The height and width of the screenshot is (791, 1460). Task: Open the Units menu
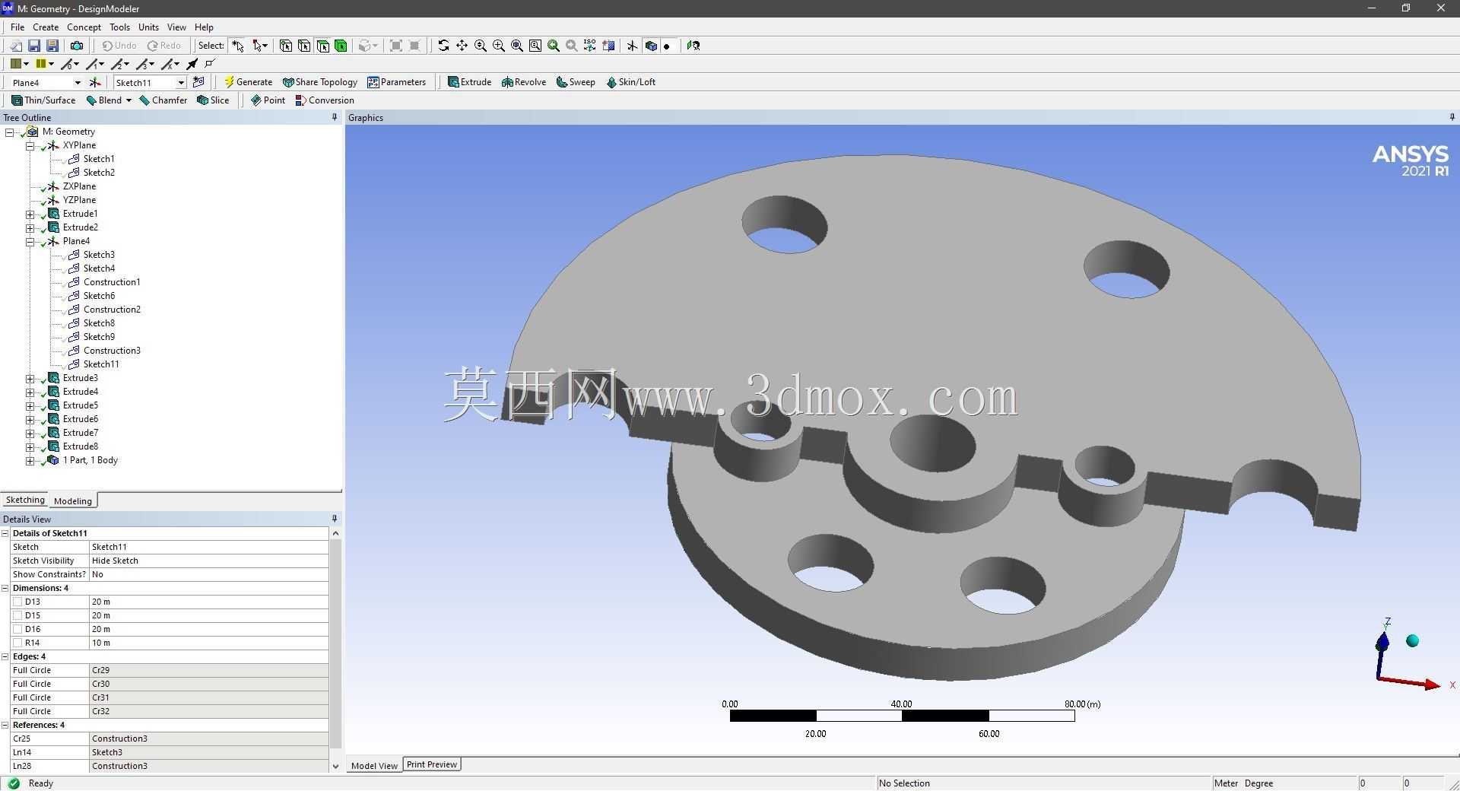tap(148, 27)
